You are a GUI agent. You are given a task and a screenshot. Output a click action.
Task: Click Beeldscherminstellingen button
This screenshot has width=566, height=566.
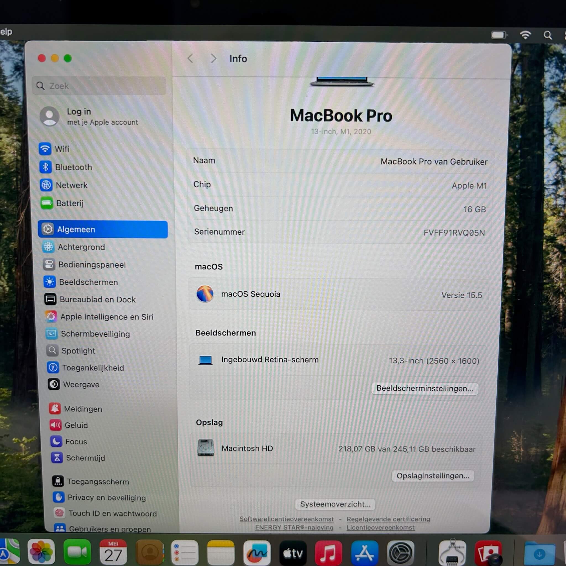pyautogui.click(x=424, y=389)
